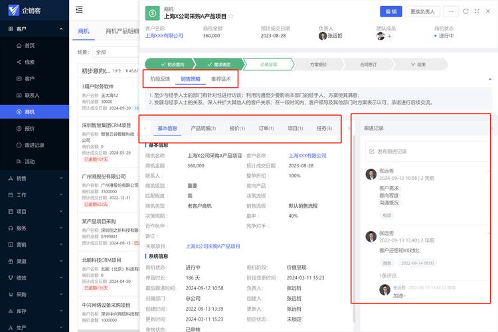Open the more actions (⋯) button
This screenshot has width=498, height=332.
[x=451, y=11]
